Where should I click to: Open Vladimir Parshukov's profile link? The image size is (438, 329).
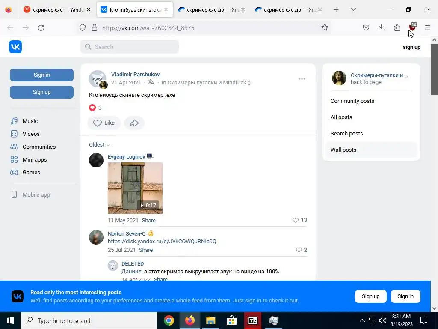(136, 75)
